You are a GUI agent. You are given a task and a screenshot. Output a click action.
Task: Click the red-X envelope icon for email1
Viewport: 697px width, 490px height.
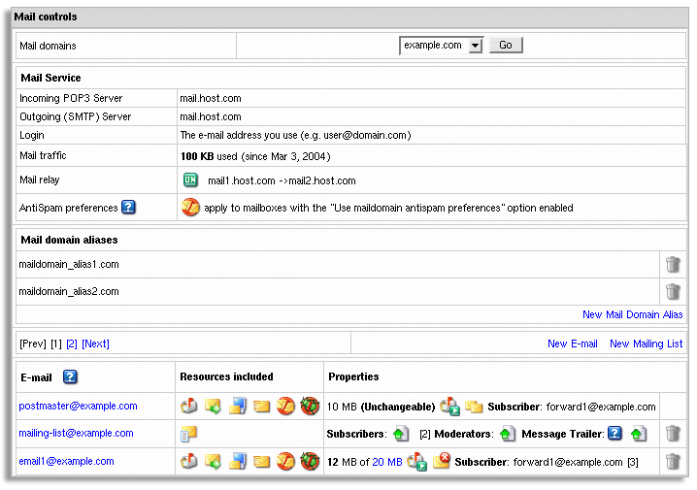(442, 461)
